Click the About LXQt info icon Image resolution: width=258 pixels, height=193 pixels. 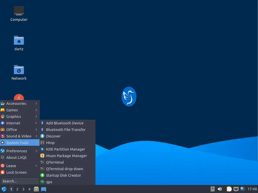pyautogui.click(x=3, y=157)
